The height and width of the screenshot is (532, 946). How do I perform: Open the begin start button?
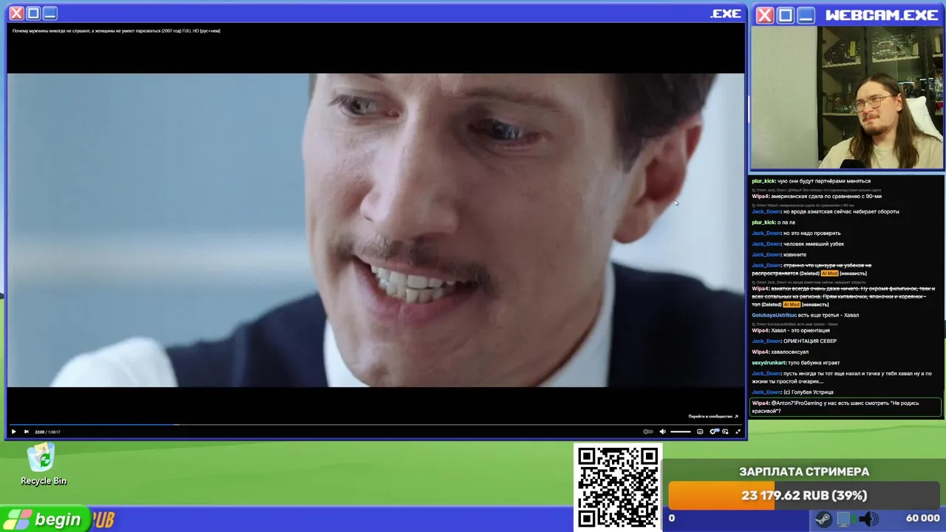pyautogui.click(x=44, y=519)
